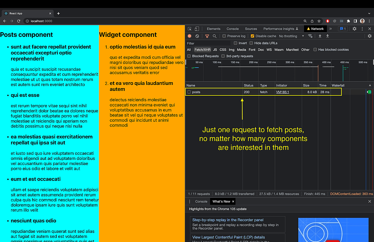Expand the hidden panels chevron
This screenshot has width=374, height=242.
pos(330,29)
